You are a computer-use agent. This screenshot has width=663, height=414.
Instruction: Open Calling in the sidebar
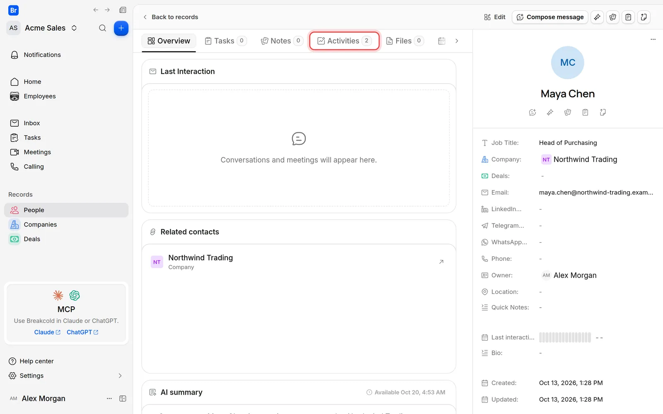click(x=66, y=166)
